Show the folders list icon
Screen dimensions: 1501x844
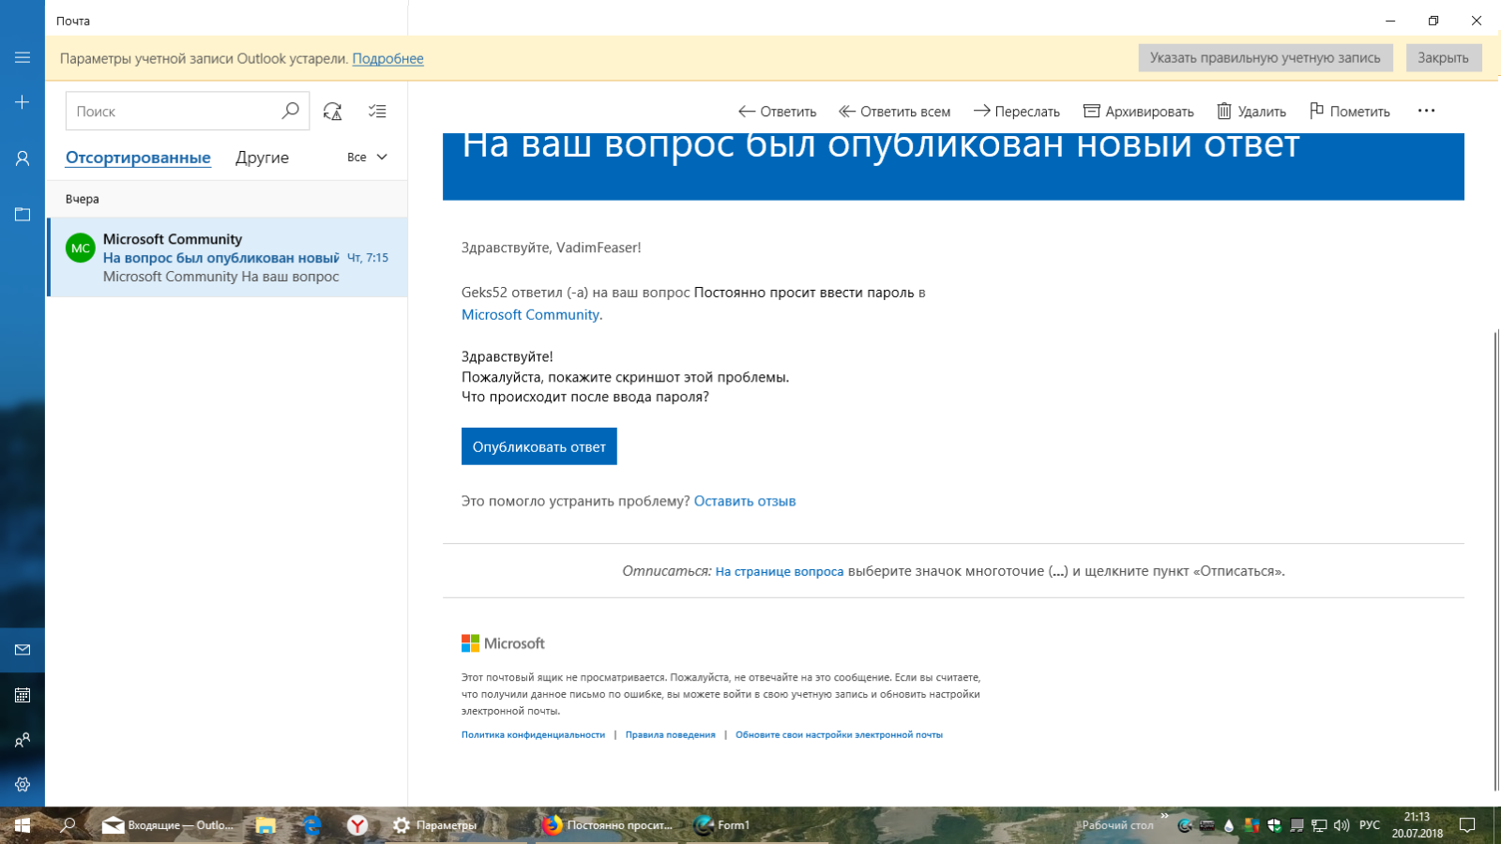click(23, 215)
